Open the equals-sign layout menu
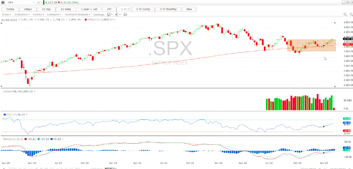 click(x=39, y=2)
